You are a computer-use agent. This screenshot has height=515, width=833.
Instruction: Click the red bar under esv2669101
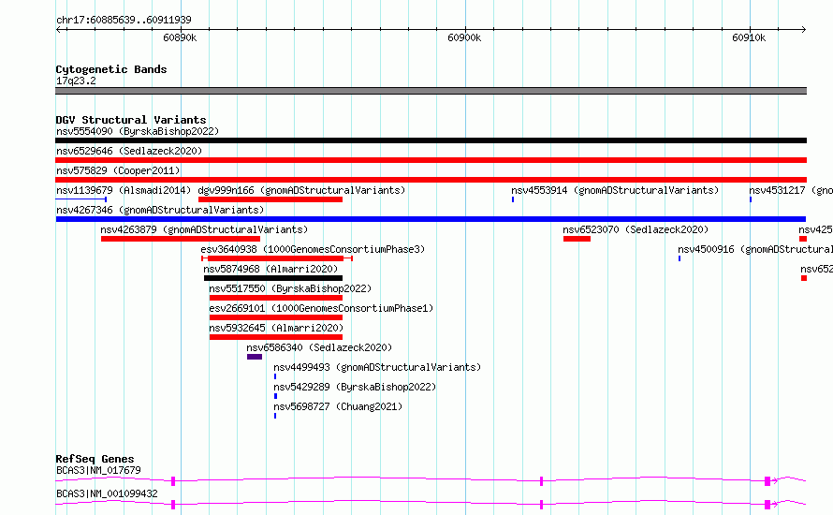click(x=276, y=317)
